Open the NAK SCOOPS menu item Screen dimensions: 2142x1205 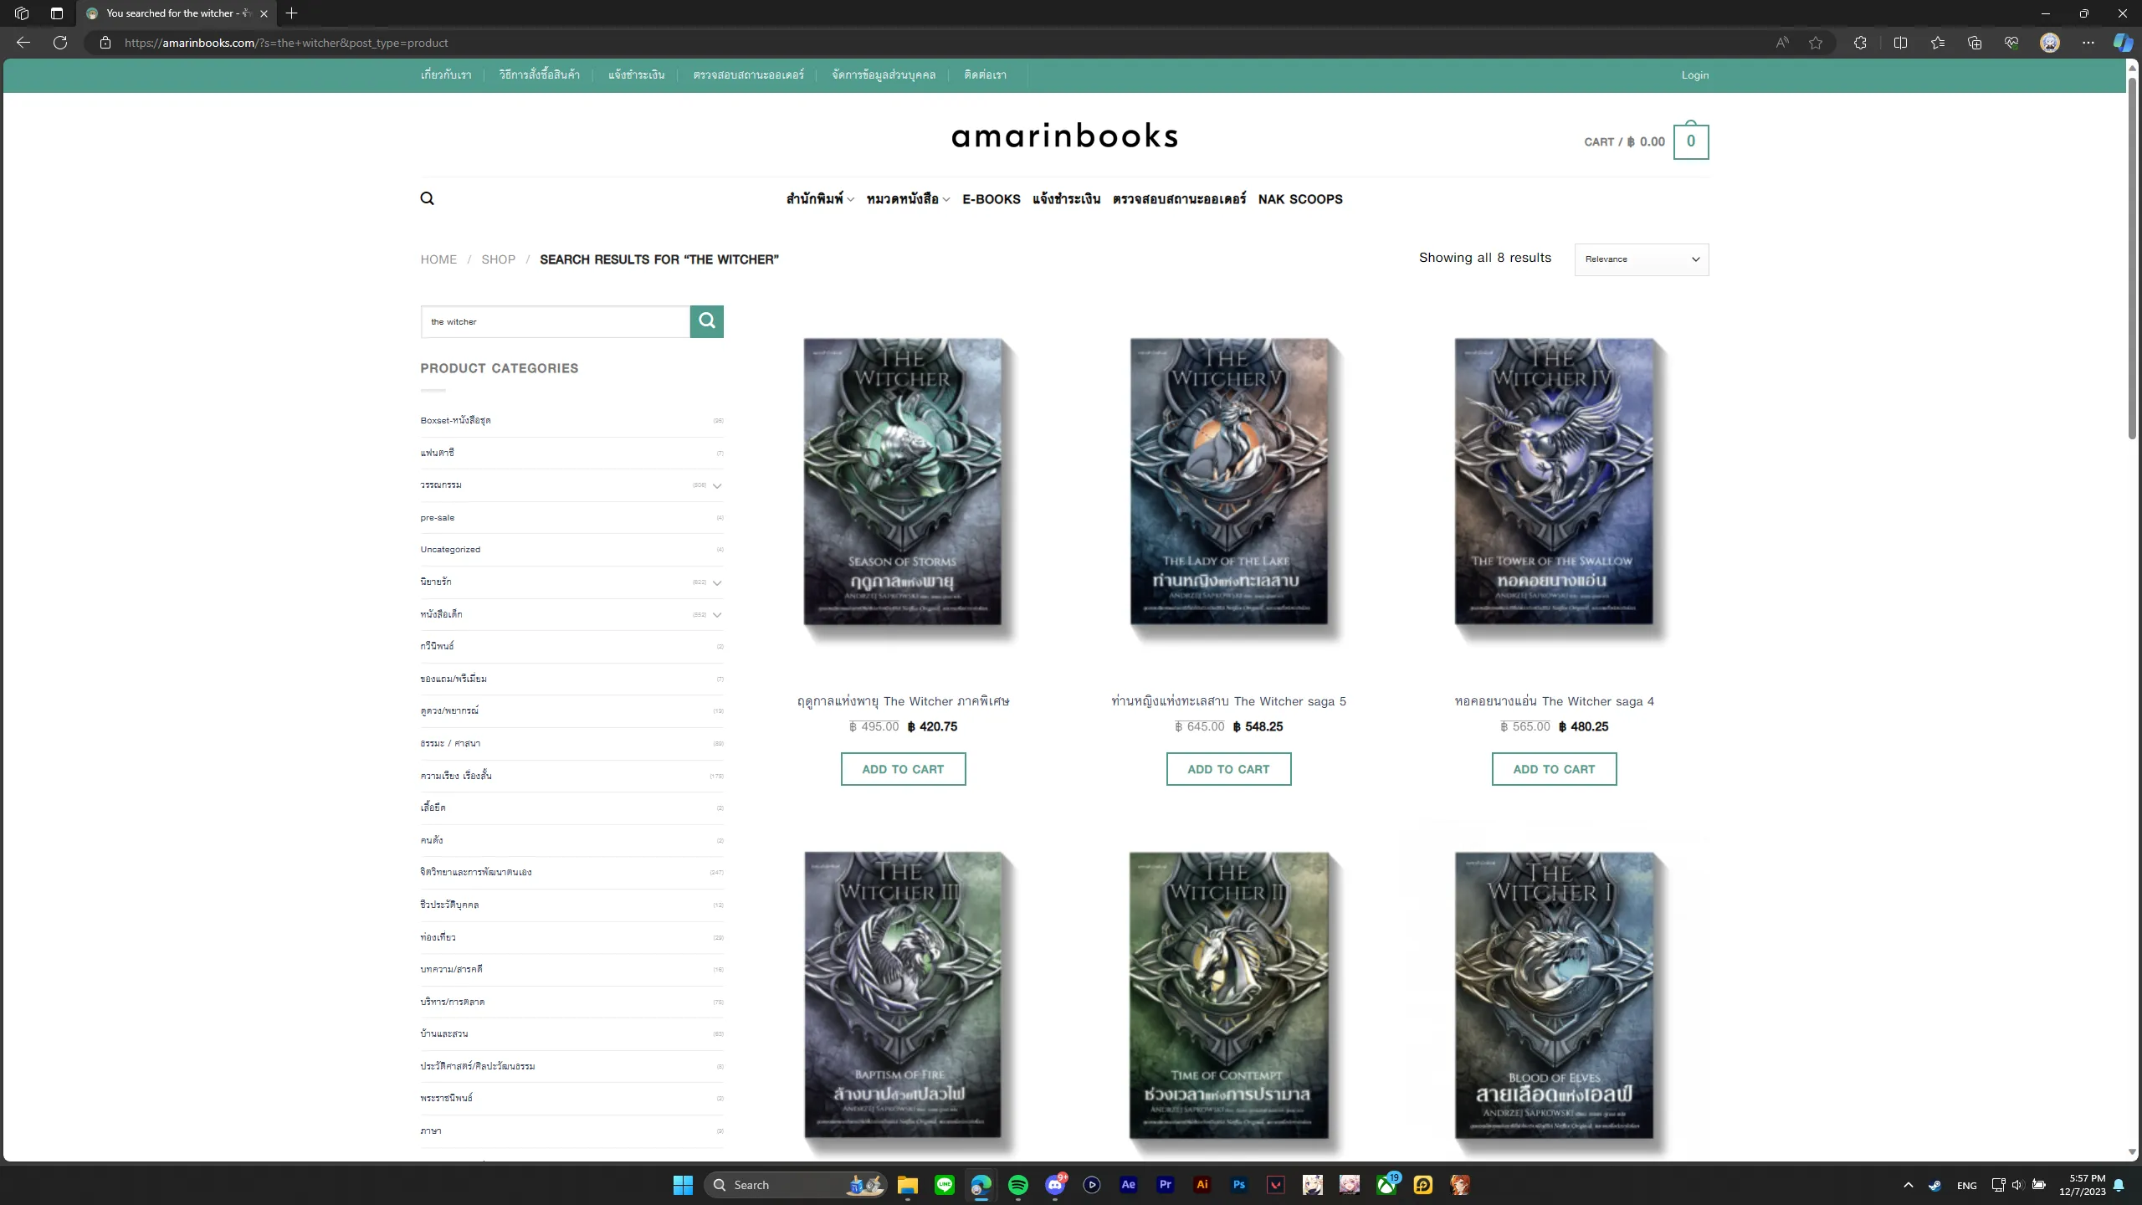(x=1300, y=199)
